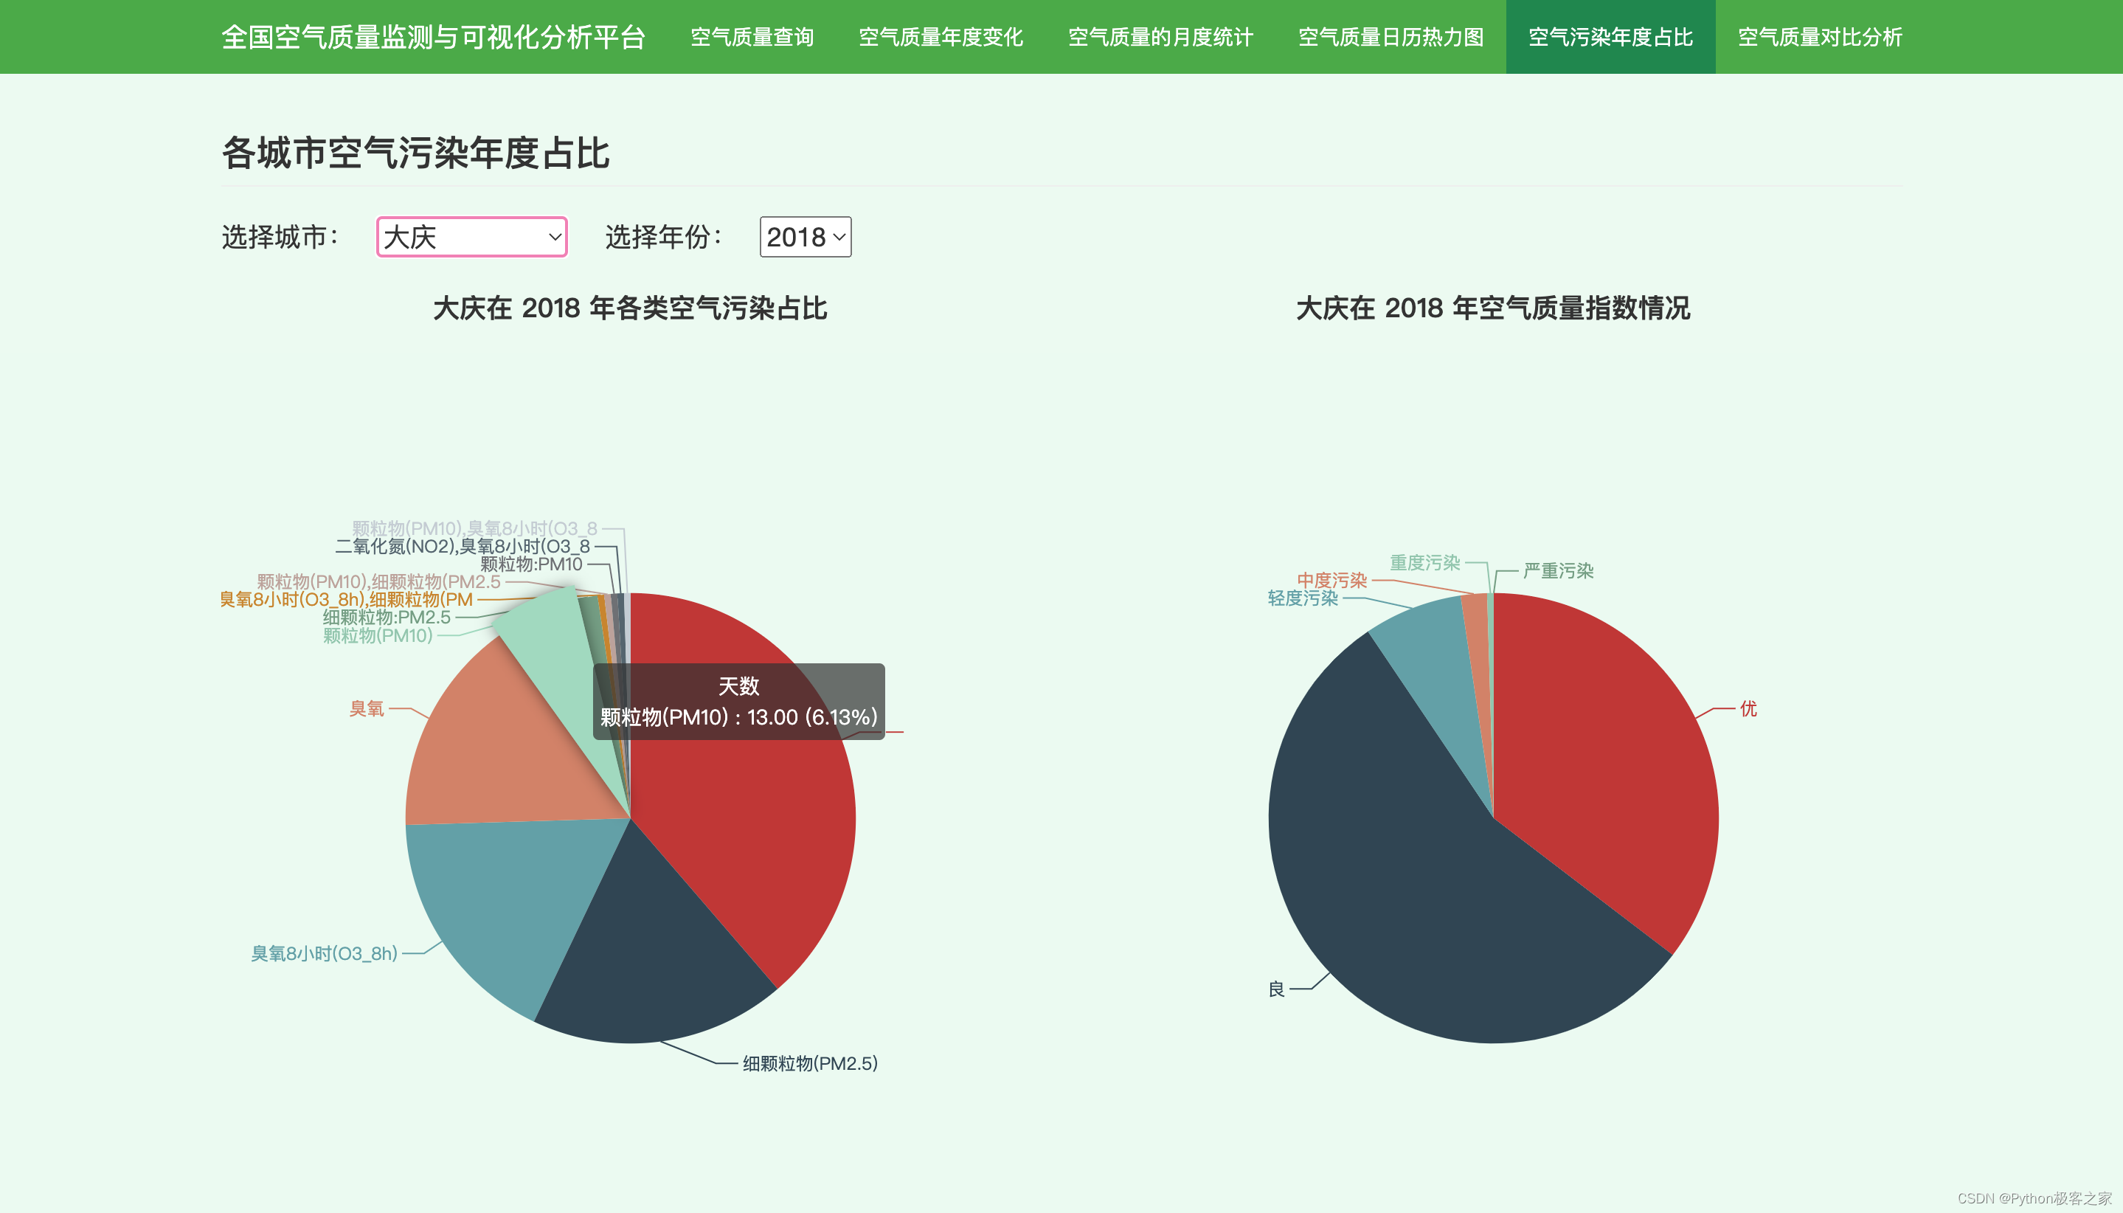Viewport: 2123px width, 1213px height.
Task: Select the 空气污染年度占比 tab
Action: pyautogui.click(x=1610, y=38)
